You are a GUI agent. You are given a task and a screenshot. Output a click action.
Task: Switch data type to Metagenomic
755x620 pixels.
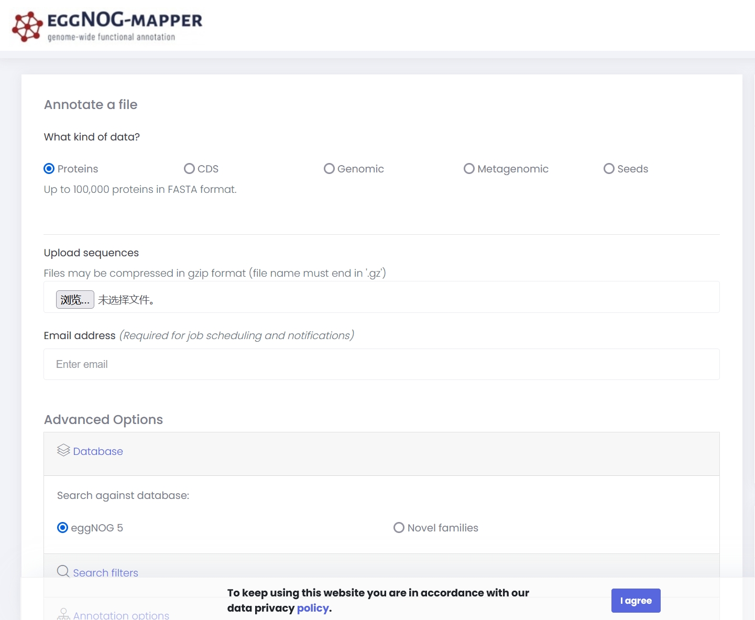(469, 169)
